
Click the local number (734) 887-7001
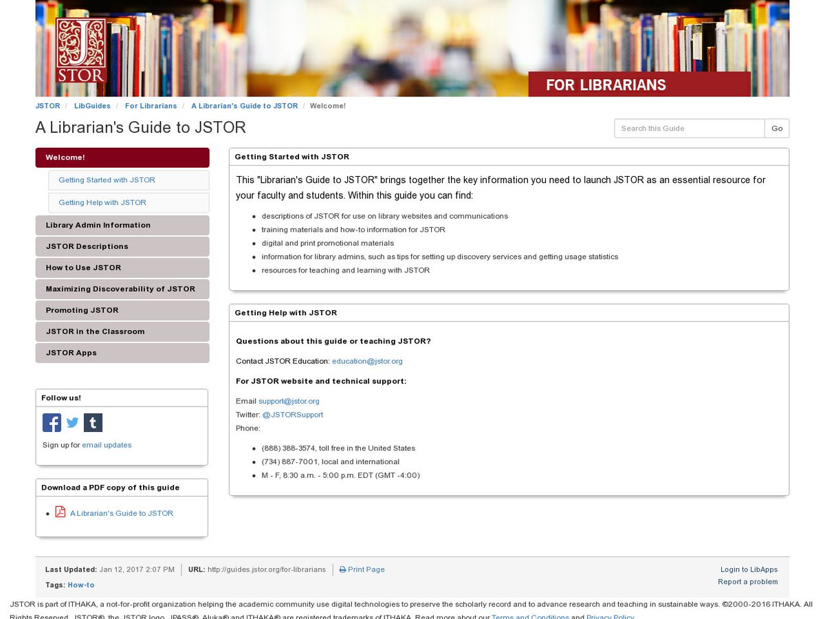pyautogui.click(x=289, y=462)
